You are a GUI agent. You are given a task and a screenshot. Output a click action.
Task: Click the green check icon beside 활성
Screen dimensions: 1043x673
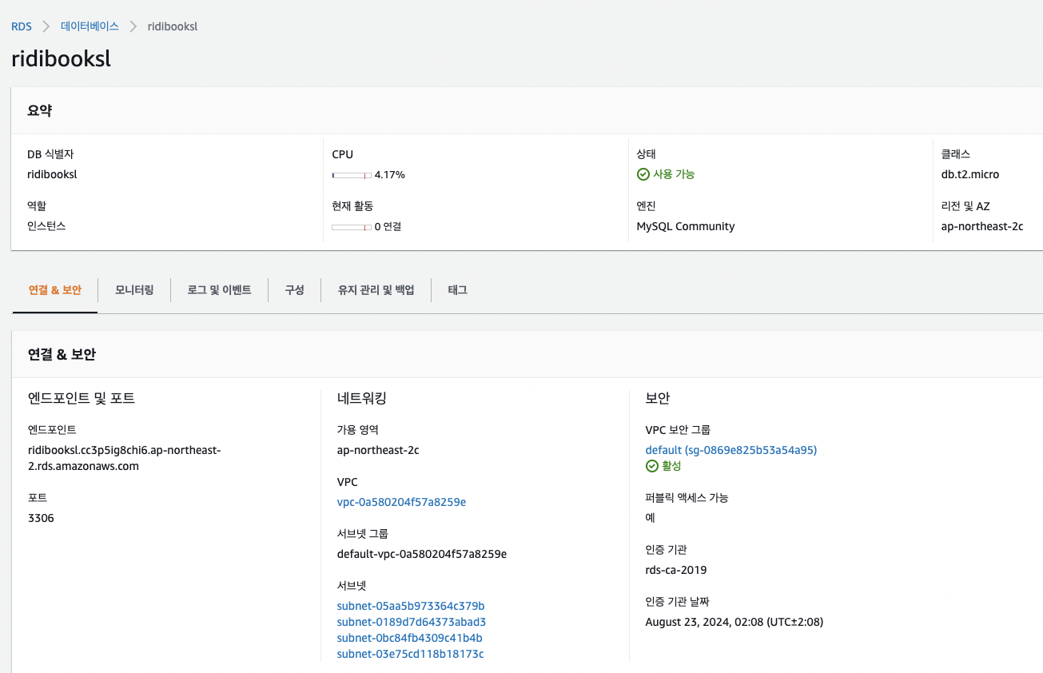(x=652, y=466)
